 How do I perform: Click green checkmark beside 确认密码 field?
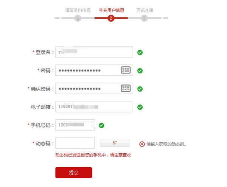click(140, 89)
